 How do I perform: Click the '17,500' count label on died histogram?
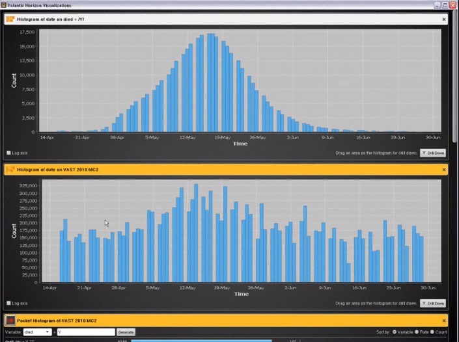pos(27,32)
